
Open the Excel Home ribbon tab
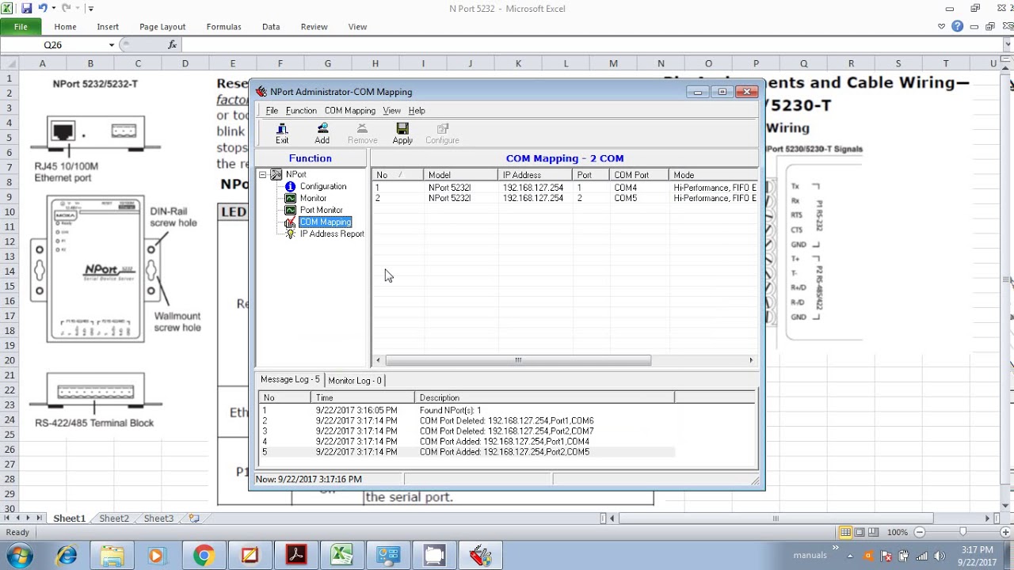[65, 27]
